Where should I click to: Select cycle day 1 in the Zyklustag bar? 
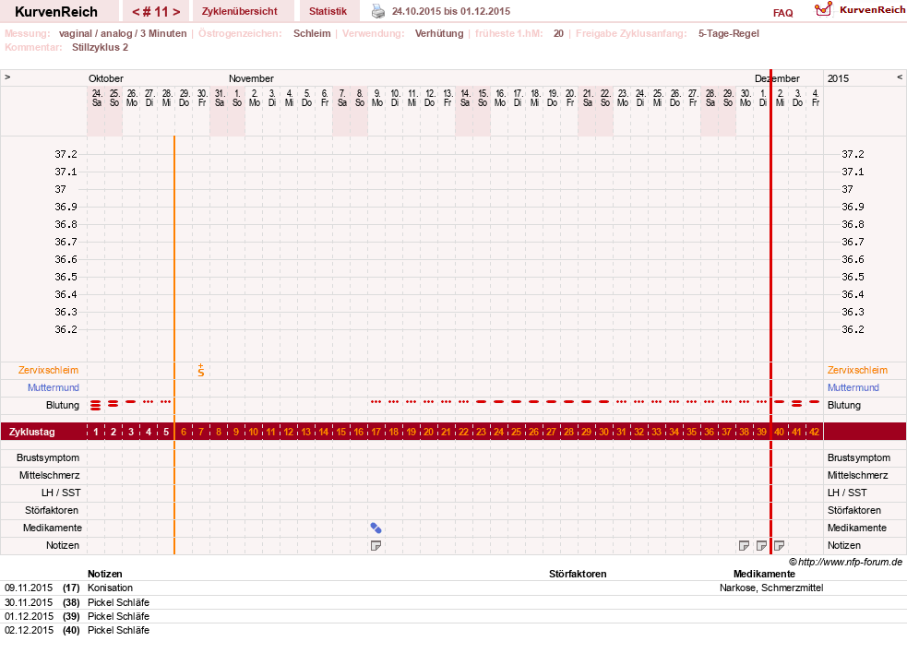[95, 432]
